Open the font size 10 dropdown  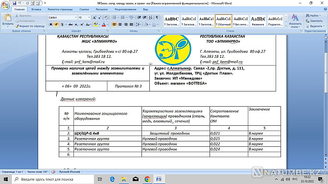[89, 18]
